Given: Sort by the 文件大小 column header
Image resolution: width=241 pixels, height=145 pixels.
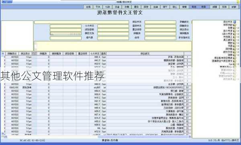Looking at the screenshot, I should coord(95,53).
